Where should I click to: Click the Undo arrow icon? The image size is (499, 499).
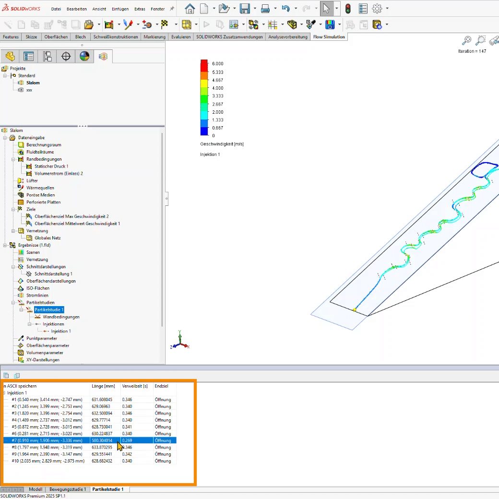point(286,9)
